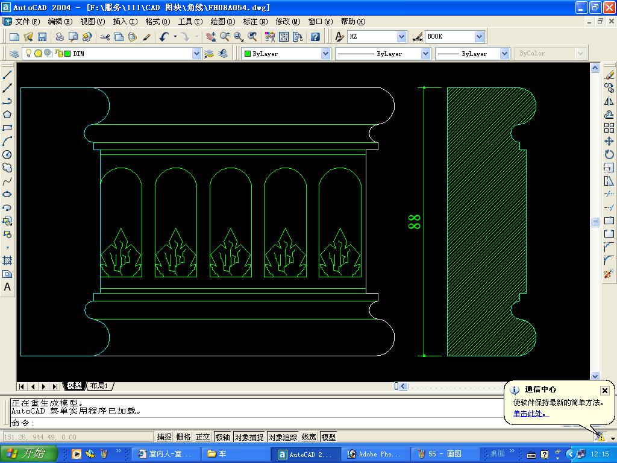This screenshot has height=463, width=617.
Task: Choose the Hatch tool in draw toolbar
Action: (x=7, y=260)
